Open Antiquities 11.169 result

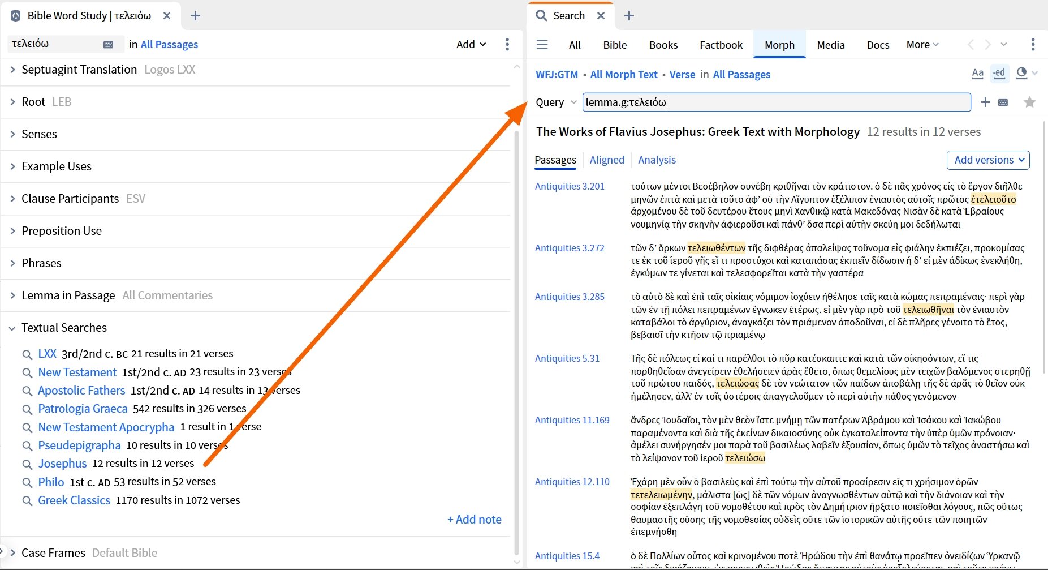pyautogui.click(x=572, y=420)
